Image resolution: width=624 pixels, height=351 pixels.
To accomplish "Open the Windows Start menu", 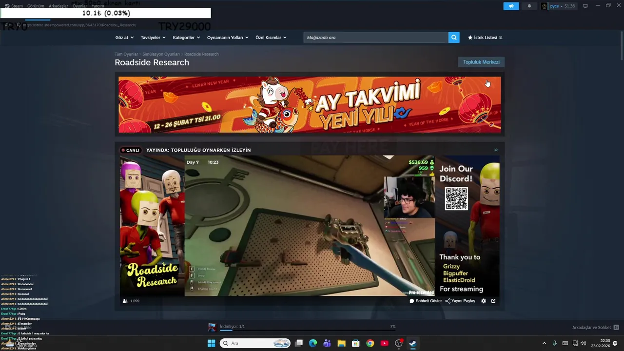I will [x=211, y=343].
